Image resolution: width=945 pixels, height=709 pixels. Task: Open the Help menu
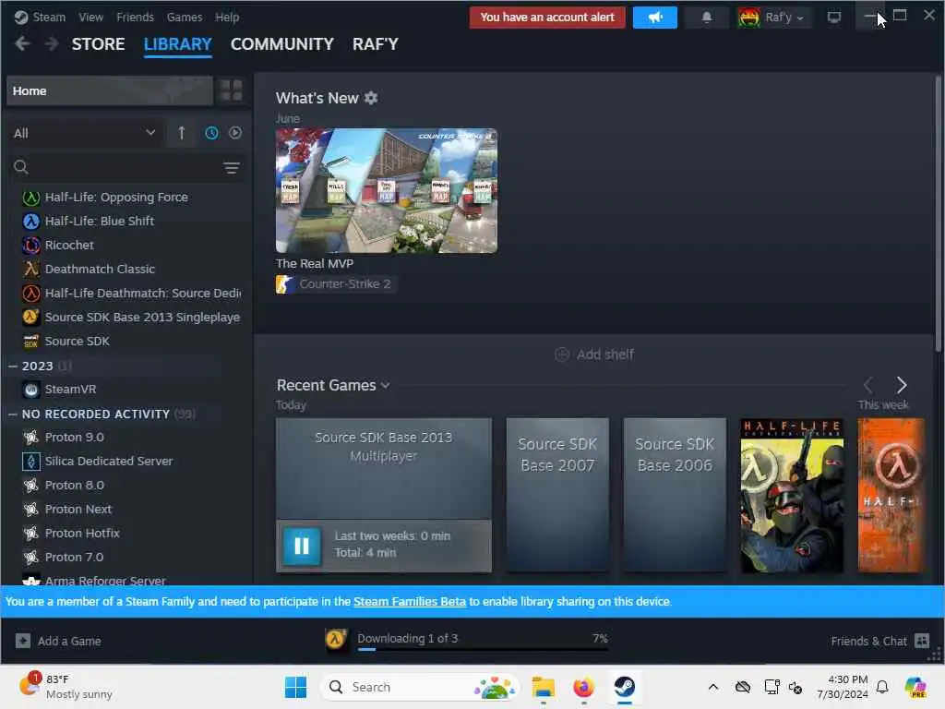click(x=227, y=18)
